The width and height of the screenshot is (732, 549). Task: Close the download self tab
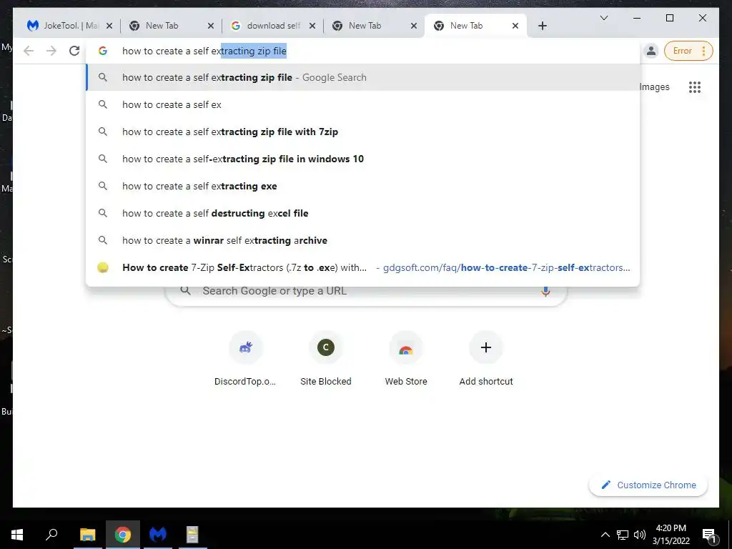tap(312, 26)
